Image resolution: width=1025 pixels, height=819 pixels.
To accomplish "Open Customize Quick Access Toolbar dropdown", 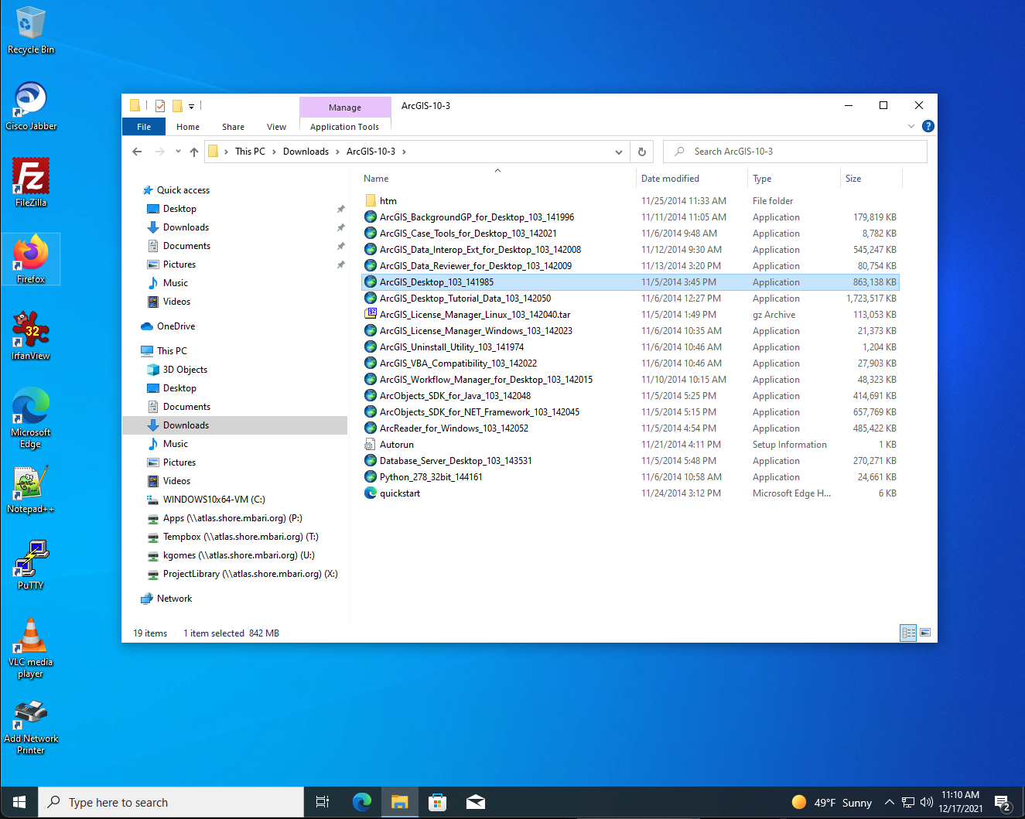I will [191, 106].
